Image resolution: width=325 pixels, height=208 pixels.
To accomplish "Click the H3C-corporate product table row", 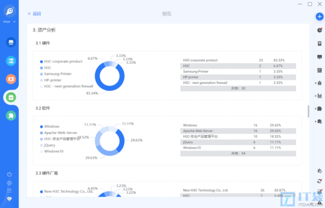I will (238, 60).
